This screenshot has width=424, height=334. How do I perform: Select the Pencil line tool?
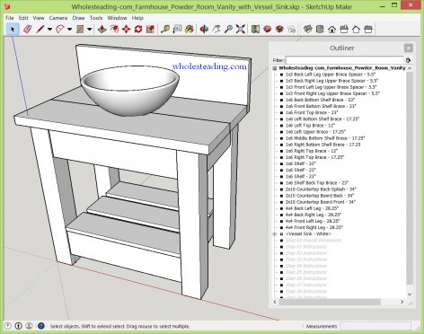point(40,30)
